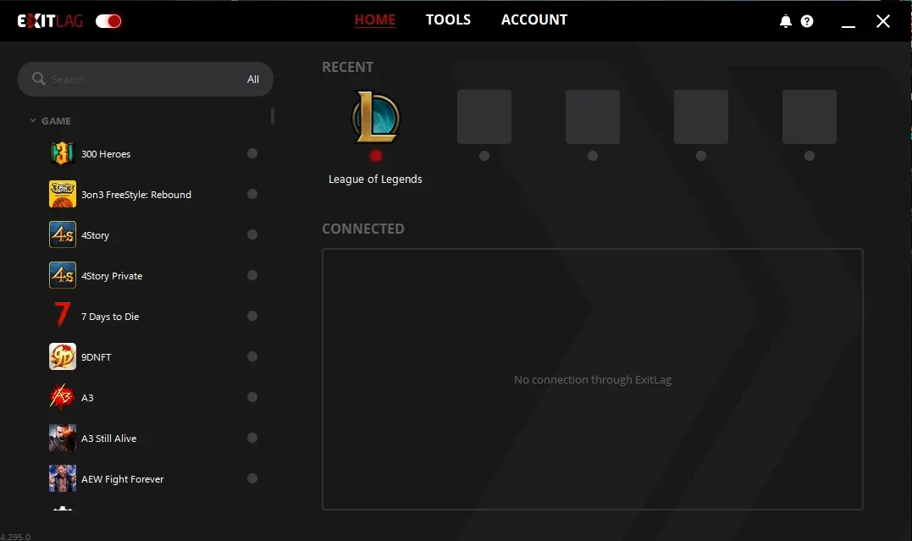
Task: Focus the game Search field
Action: 146,79
